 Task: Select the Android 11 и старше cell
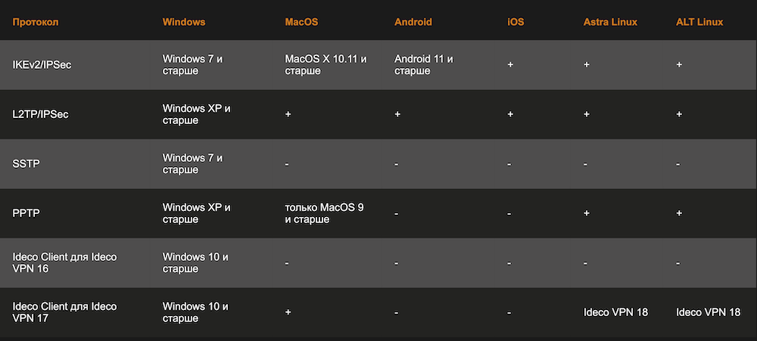coord(424,65)
